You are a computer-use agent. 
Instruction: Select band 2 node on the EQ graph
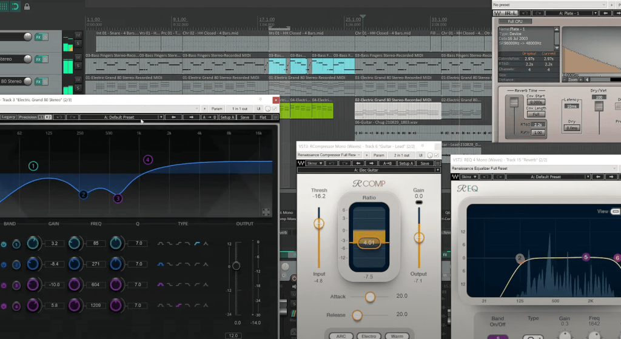pos(83,195)
